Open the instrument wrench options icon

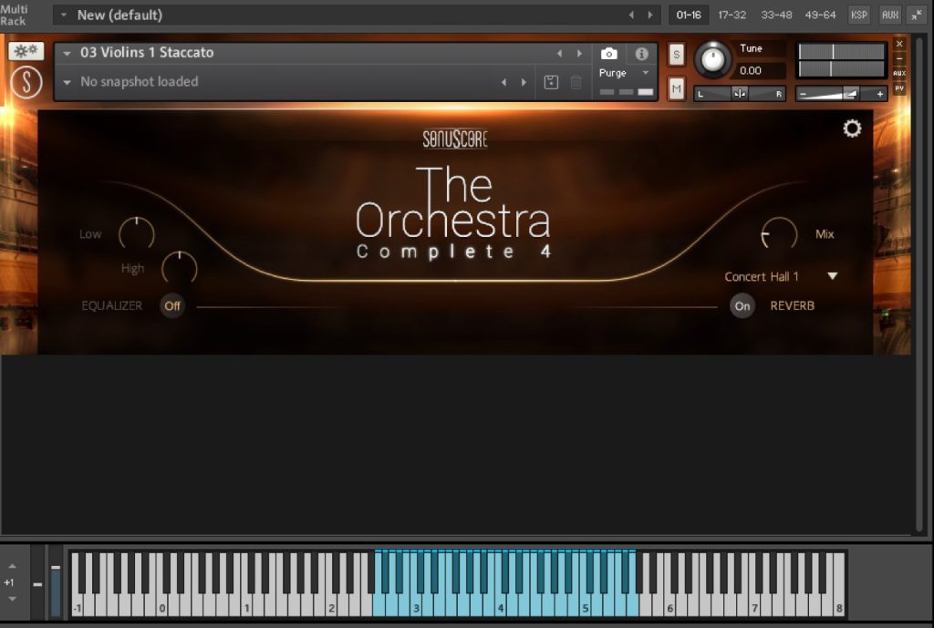pyautogui.click(x=26, y=51)
